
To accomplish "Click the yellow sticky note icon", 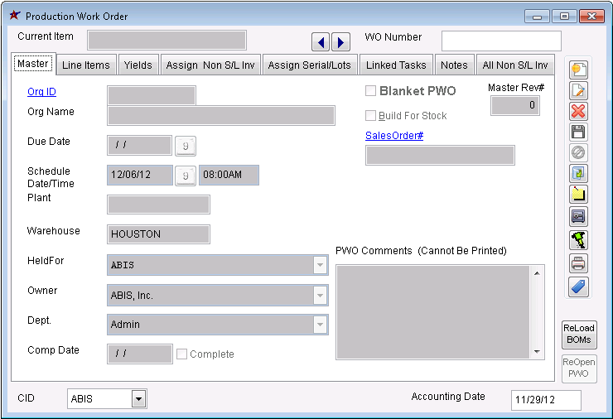I will (579, 195).
